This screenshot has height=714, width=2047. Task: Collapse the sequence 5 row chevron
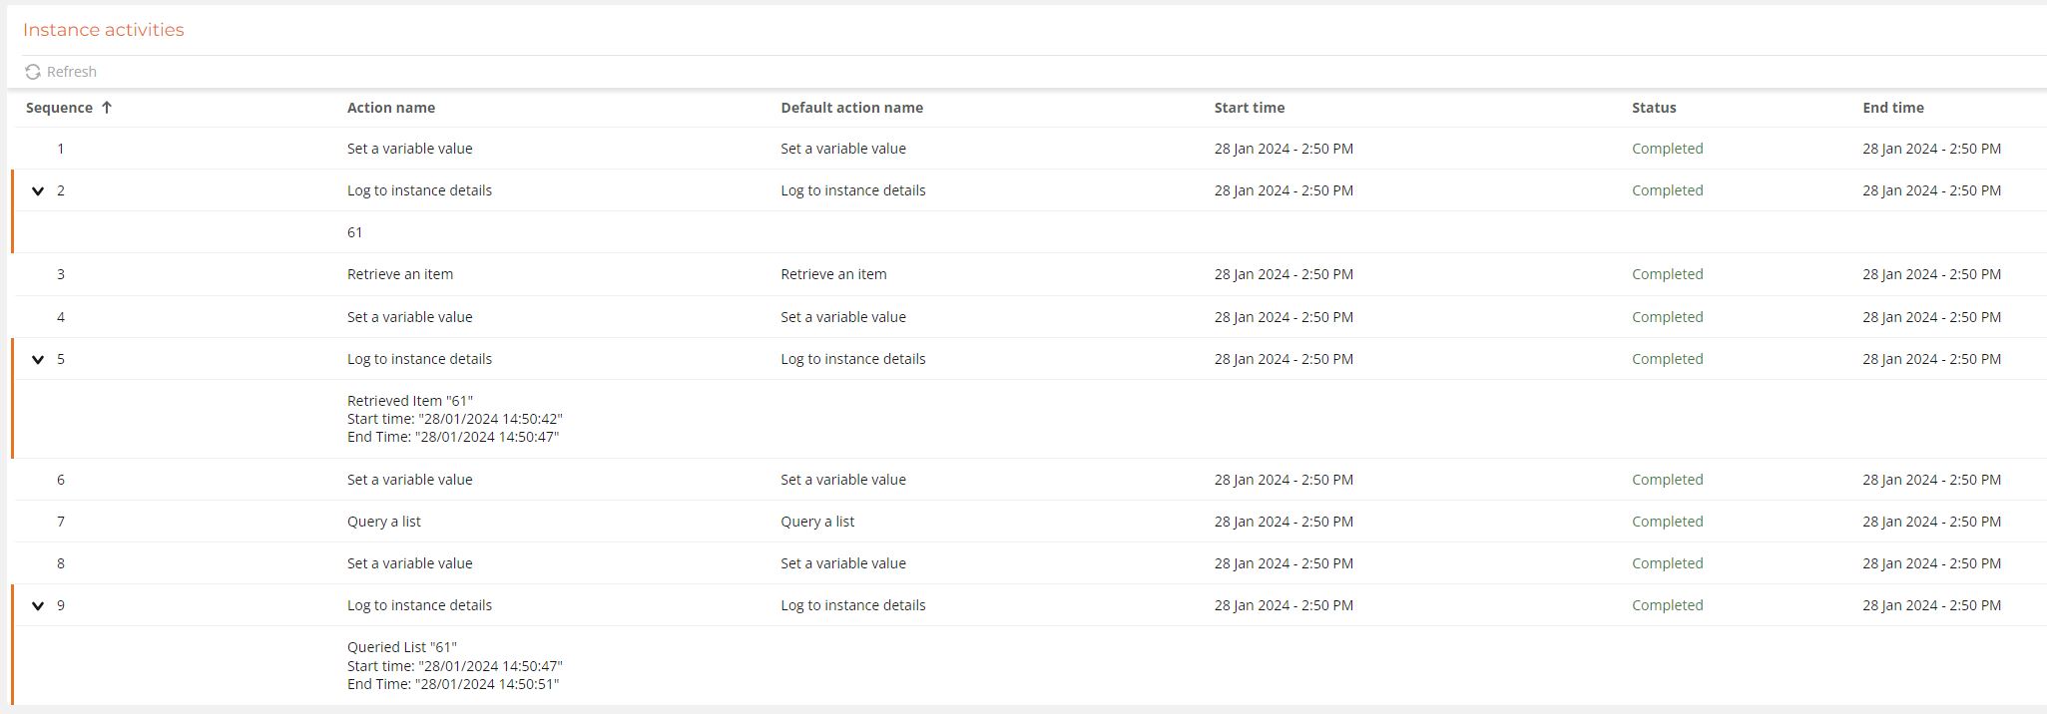pos(38,359)
